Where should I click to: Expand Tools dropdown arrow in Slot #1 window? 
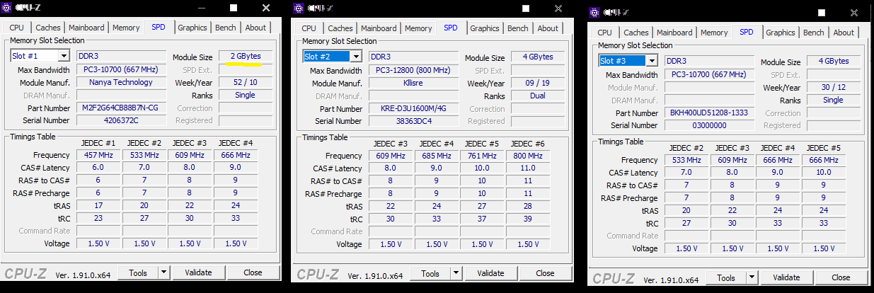coord(164,272)
